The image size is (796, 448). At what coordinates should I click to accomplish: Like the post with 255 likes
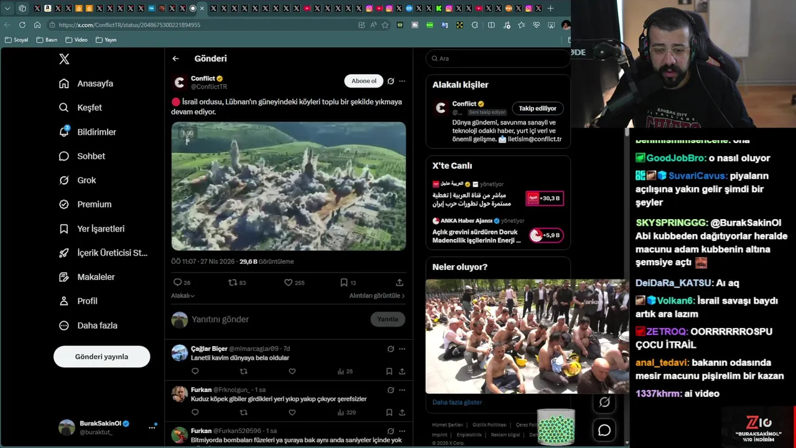point(288,282)
